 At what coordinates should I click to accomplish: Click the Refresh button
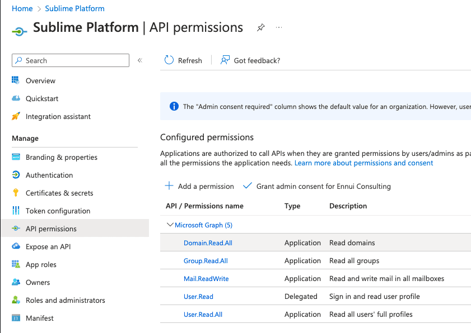point(183,60)
